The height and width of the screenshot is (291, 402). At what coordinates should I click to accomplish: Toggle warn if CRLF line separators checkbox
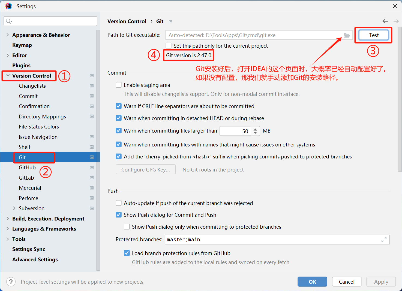point(119,106)
